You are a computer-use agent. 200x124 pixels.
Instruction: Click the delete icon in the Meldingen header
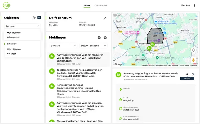pyautogui.click(x=99, y=37)
